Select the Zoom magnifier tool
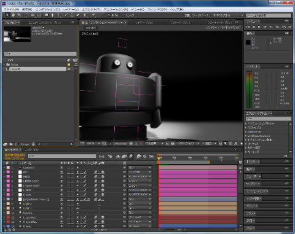 pos(20,15)
